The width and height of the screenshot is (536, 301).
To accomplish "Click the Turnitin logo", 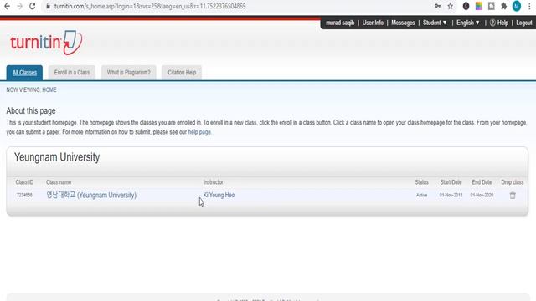I will click(46, 43).
